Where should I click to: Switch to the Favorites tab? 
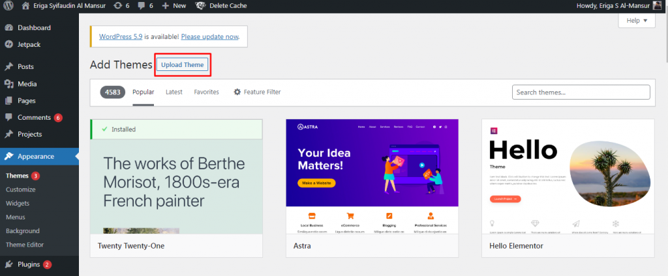(x=206, y=92)
